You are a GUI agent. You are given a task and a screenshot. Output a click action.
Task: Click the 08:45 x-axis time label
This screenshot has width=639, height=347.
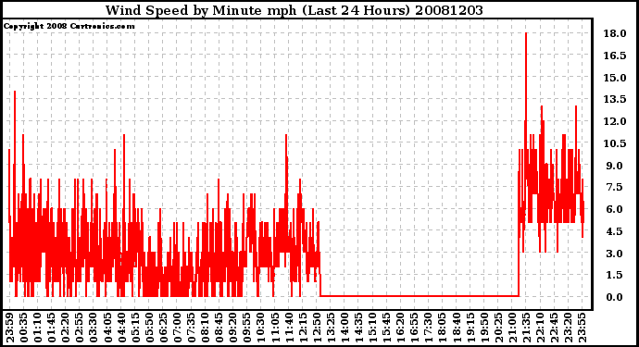(x=219, y=328)
